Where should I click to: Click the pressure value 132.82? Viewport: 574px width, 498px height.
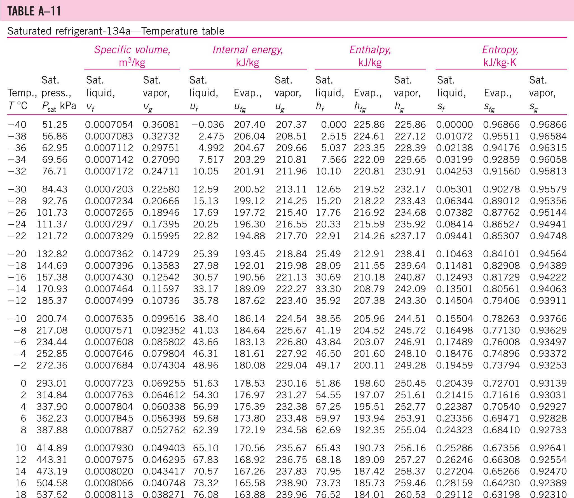pyautogui.click(x=52, y=254)
